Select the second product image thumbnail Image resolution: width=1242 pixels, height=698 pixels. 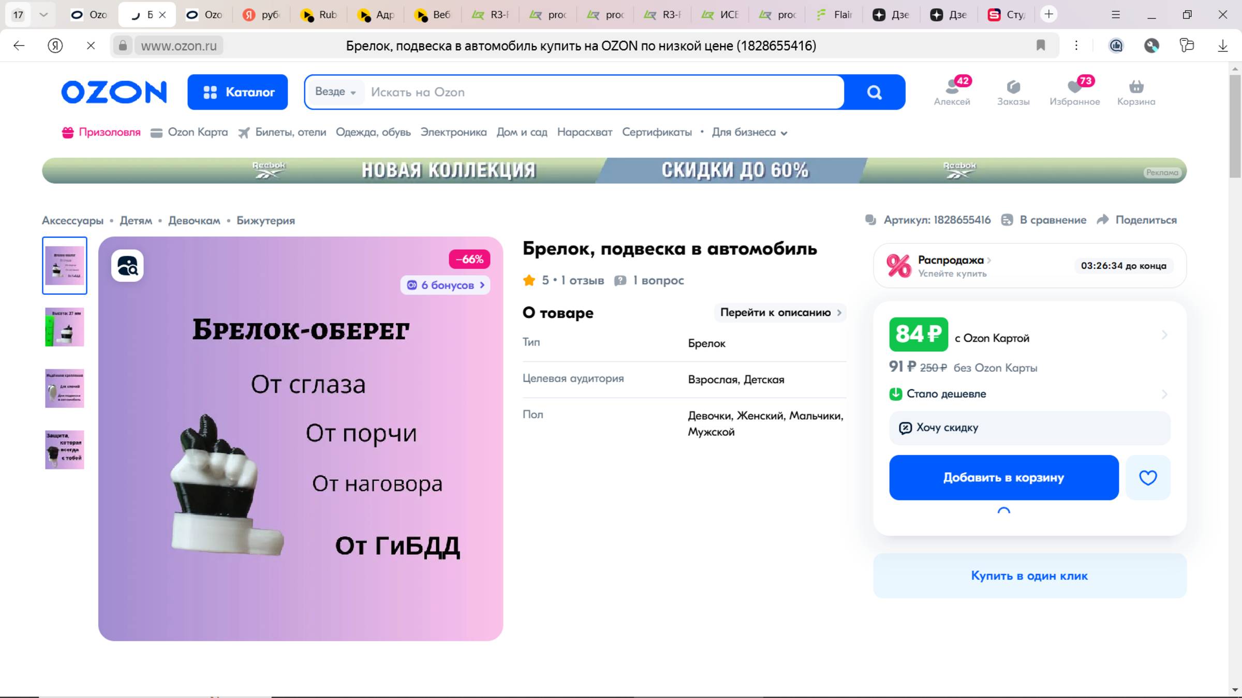pyautogui.click(x=64, y=326)
